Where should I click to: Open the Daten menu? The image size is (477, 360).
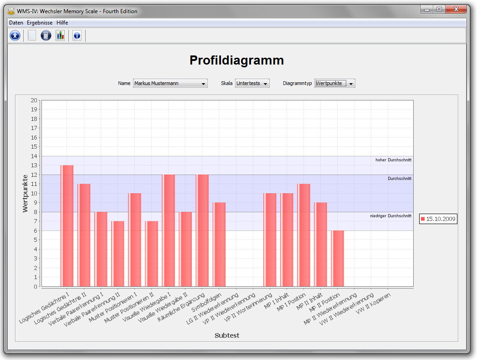[x=16, y=23]
